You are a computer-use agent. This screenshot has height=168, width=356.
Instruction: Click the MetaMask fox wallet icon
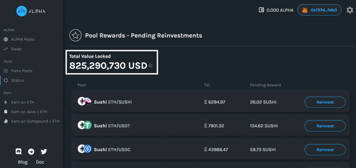(305, 10)
